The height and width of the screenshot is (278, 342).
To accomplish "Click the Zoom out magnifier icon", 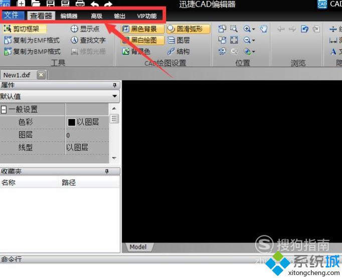I will coord(247,40).
